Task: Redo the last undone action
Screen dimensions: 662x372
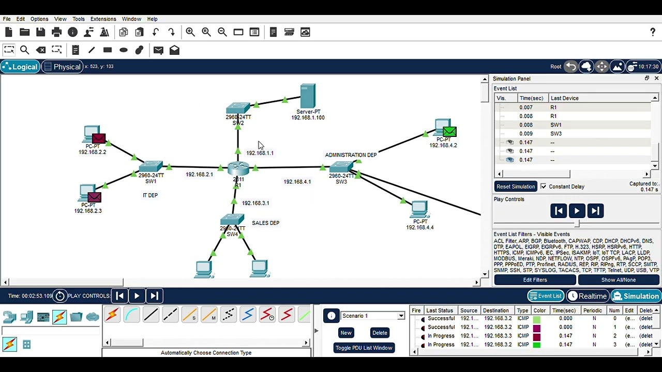Action: [171, 32]
